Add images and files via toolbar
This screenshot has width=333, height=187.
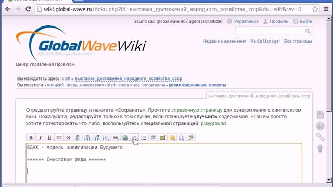(x=162, y=138)
